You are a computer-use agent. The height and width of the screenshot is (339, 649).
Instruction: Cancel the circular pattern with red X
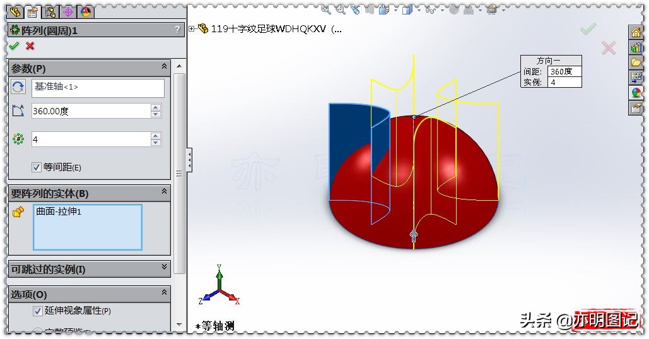tap(30, 45)
